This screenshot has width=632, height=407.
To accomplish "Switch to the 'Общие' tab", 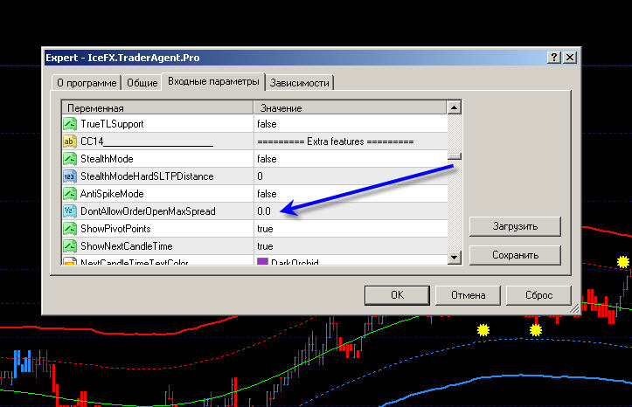I will [142, 83].
